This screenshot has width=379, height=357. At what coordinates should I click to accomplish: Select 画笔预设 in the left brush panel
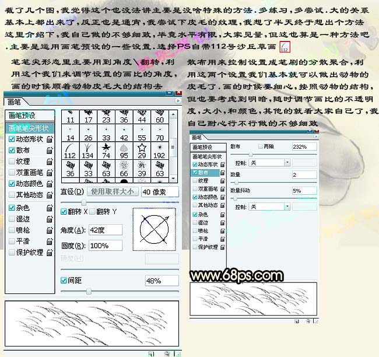click(22, 116)
